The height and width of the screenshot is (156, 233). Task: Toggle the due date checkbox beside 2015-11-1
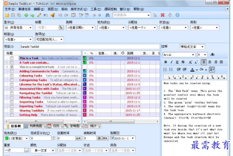[x=112, y=138]
